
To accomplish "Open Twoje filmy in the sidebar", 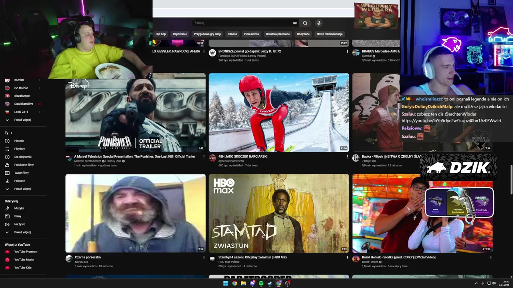I will [21, 173].
